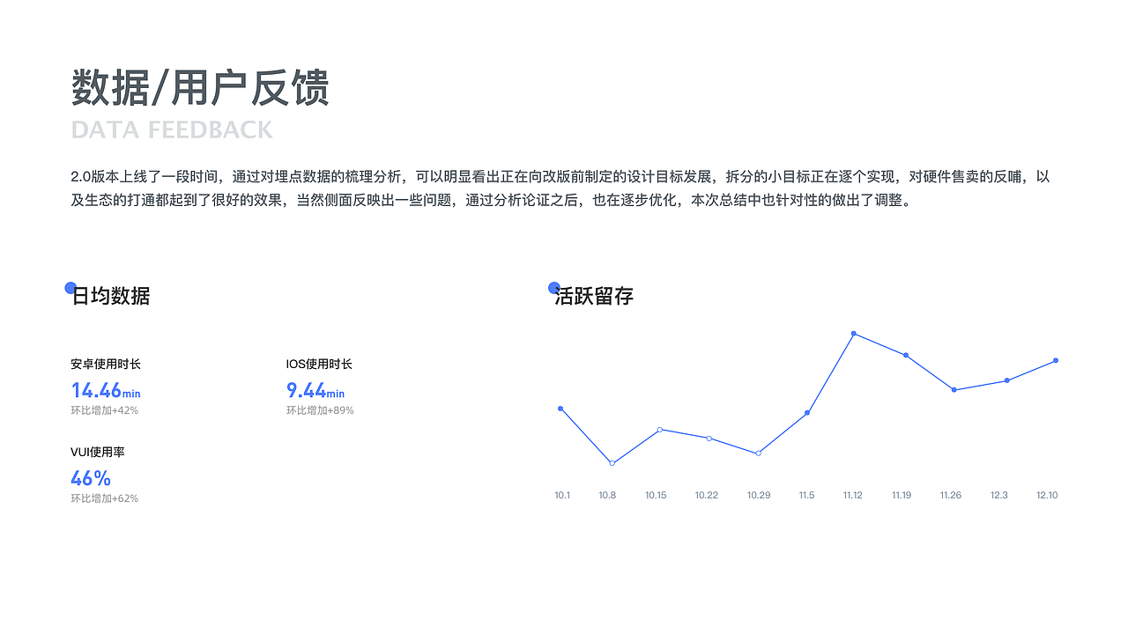
Task: Click the 环比增加+42% label to expand details
Action: click(104, 409)
